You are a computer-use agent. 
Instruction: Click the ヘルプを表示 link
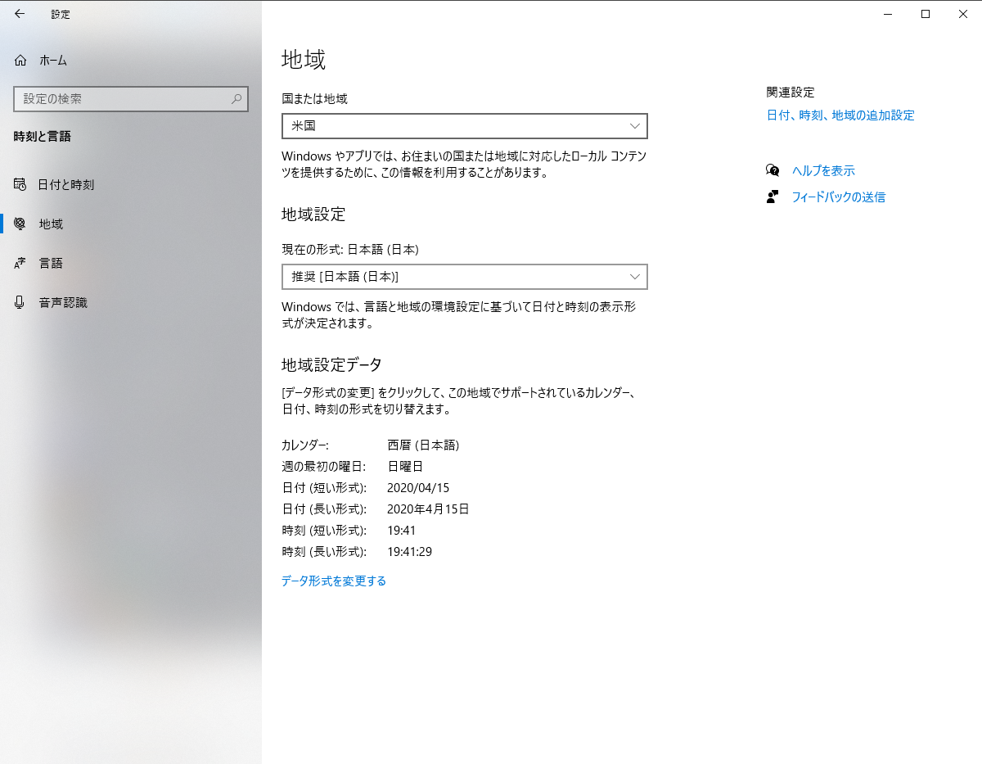point(823,170)
